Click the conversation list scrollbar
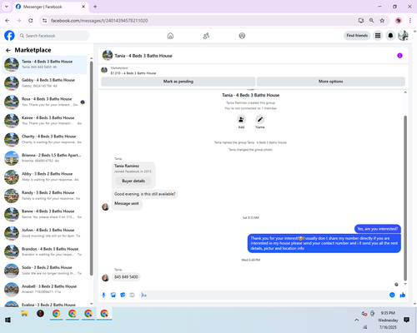Viewport: 417px width, 333px height. pos(91,168)
